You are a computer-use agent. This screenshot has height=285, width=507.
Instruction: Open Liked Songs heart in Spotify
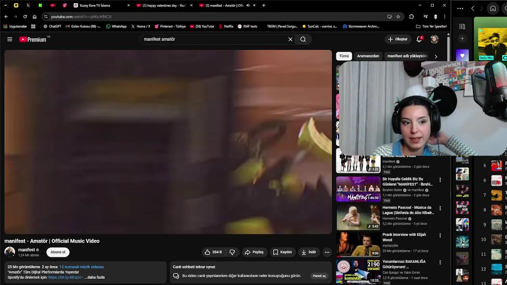[x=462, y=56]
